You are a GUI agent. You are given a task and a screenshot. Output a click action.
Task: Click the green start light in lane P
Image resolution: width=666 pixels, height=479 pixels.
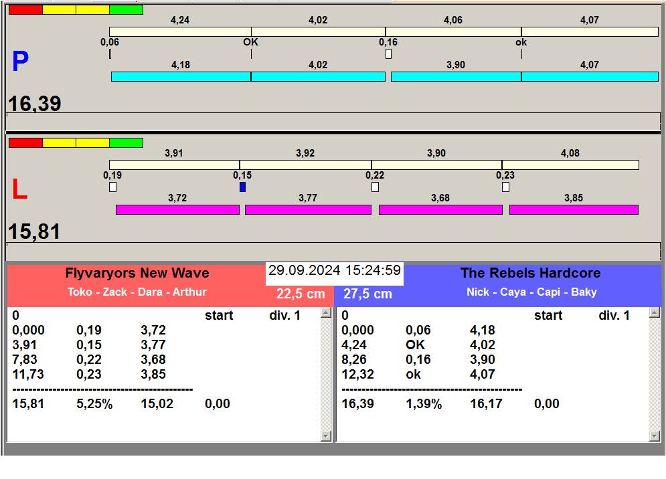tap(126, 9)
